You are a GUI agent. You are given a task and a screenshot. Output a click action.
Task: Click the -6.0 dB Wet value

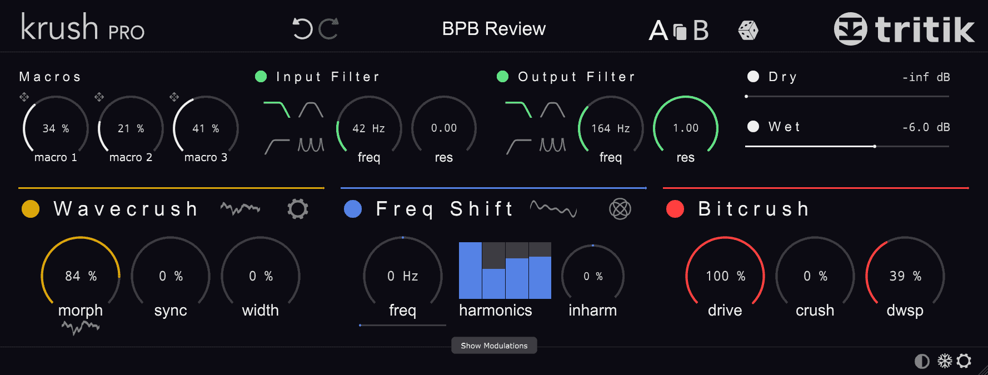(926, 127)
